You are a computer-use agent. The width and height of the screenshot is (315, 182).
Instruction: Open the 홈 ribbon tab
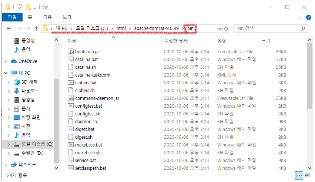pos(30,17)
